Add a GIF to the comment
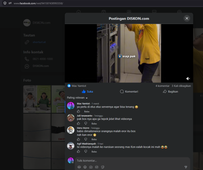Viewport: 203px width, 170px height. tap(97, 167)
